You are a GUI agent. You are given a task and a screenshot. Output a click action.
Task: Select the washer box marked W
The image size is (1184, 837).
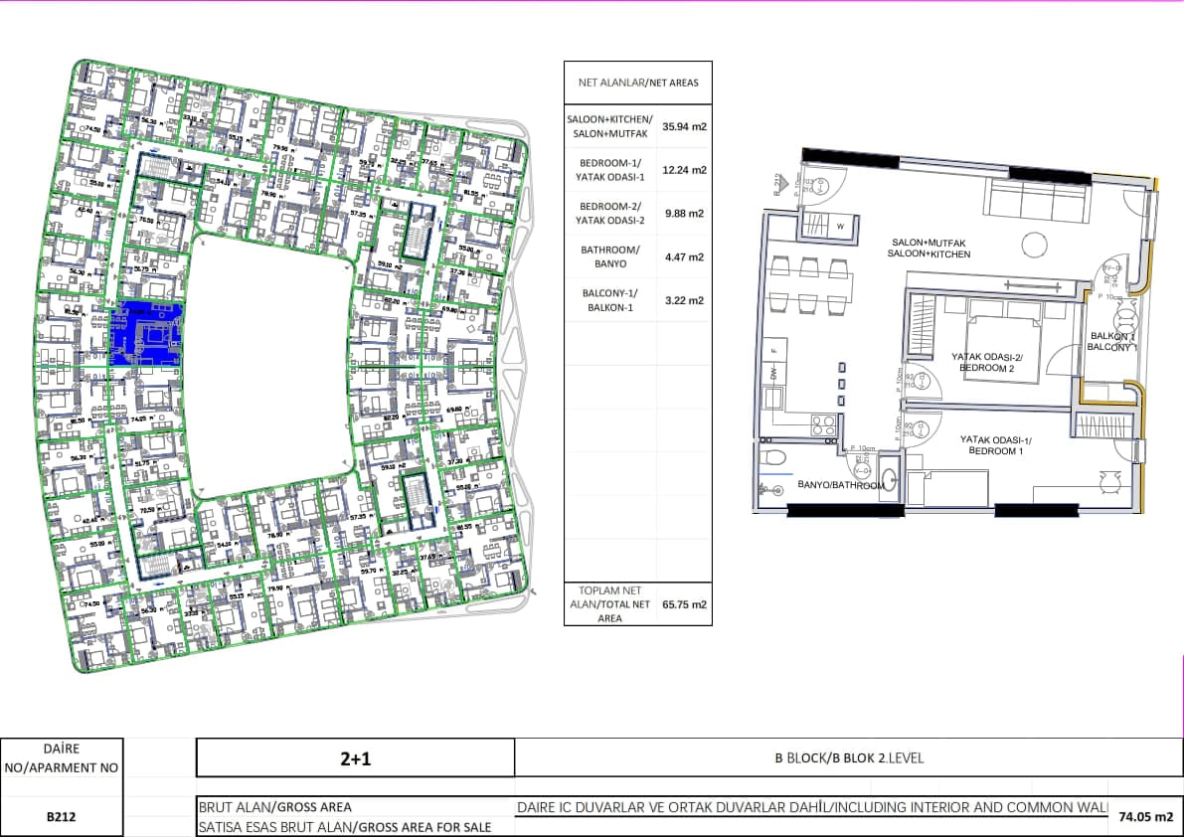pyautogui.click(x=840, y=227)
